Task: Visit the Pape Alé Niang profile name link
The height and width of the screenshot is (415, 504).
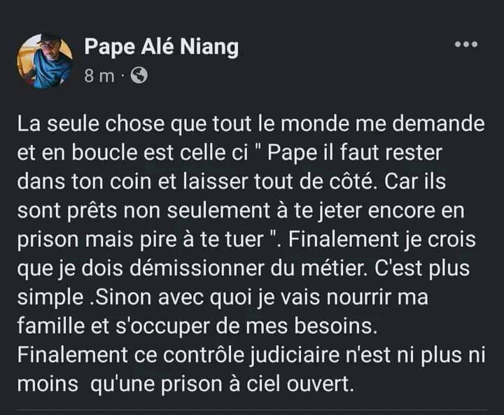Action: [161, 47]
